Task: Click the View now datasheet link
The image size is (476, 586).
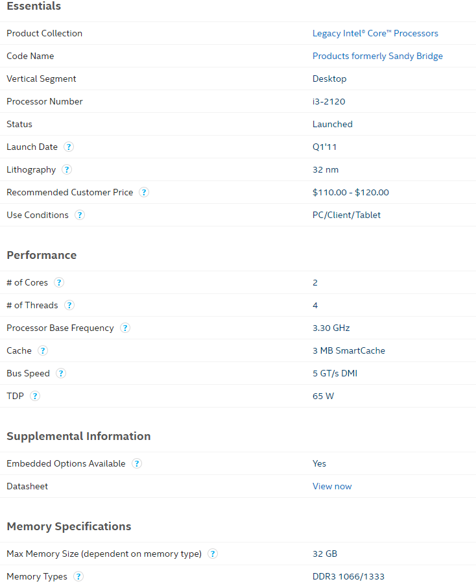Action: [x=332, y=486]
